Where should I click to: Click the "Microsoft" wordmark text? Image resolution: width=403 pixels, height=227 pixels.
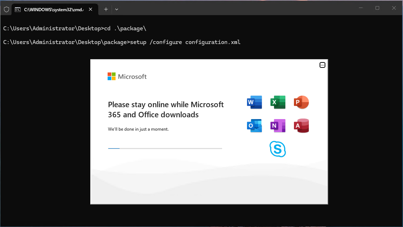pos(133,77)
